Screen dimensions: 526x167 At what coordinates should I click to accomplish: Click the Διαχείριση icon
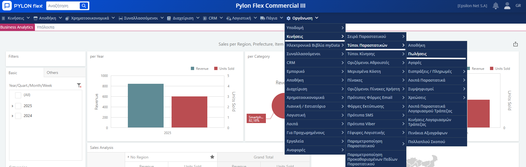[x=169, y=18]
